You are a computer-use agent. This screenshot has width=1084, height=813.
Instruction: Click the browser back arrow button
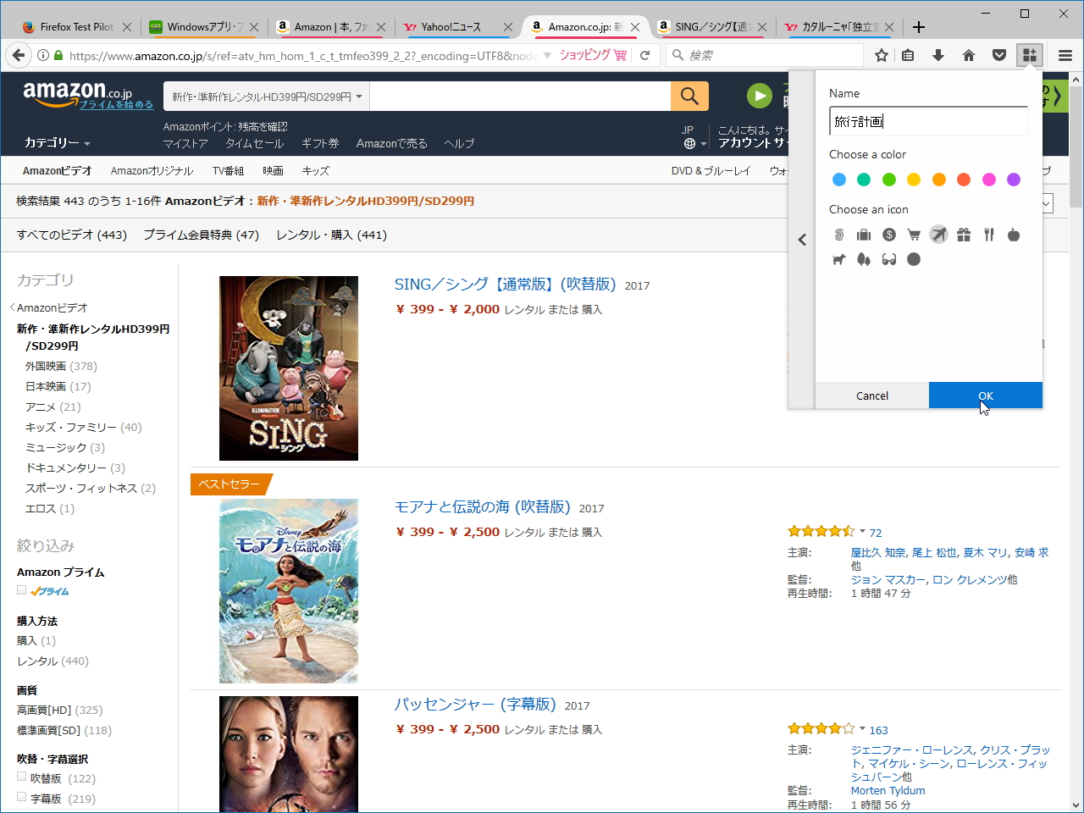pyautogui.click(x=18, y=55)
